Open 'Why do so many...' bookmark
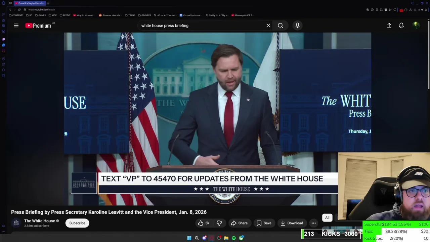 (x=84, y=15)
